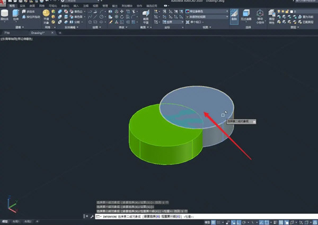Click the Smooth Object (平滑对象) sphere icon
The width and height of the screenshot is (318, 225).
(47, 14)
